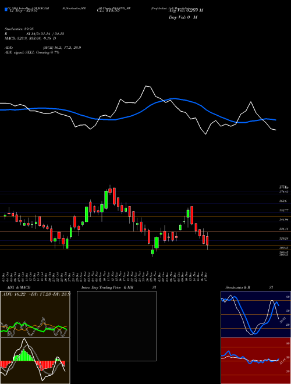The image size is (291, 384).
Task: Click the lowest green candle near 30 Nov
Action: [152, 252]
